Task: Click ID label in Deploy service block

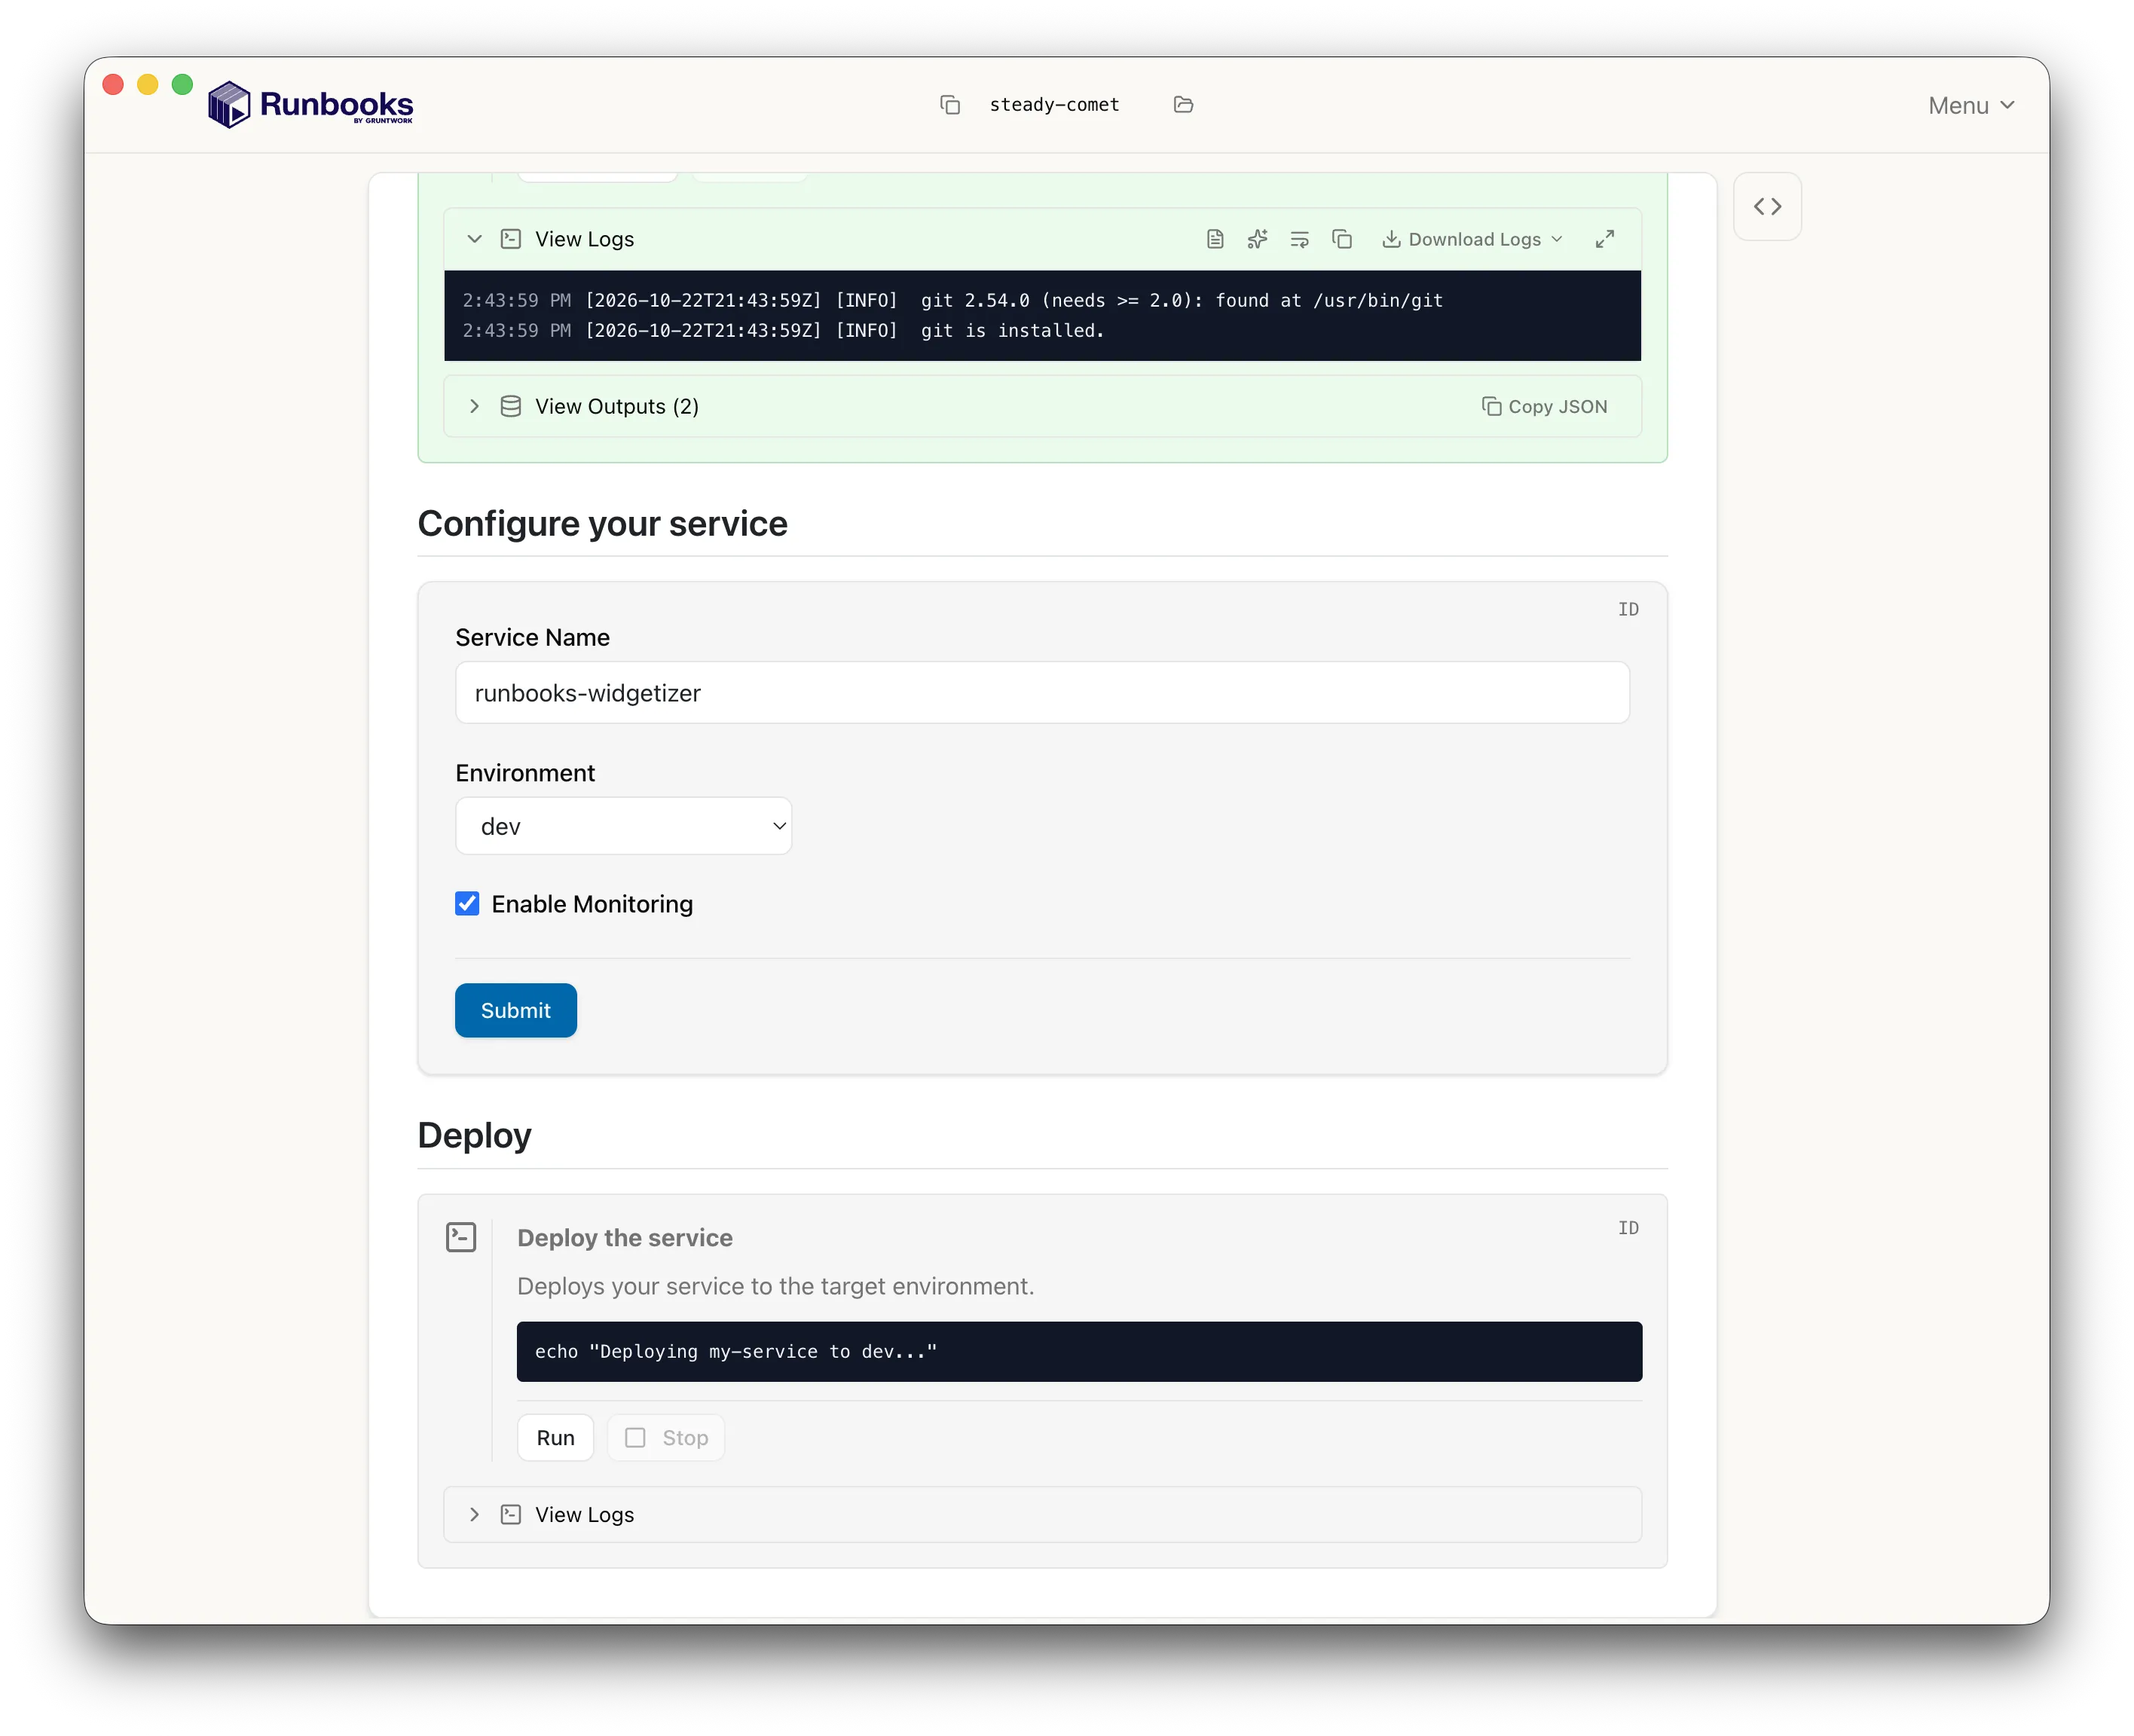Action: tap(1628, 1228)
